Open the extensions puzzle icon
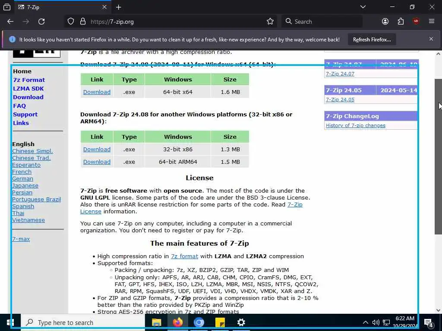Screen dimensions: 442x331 [401, 22]
